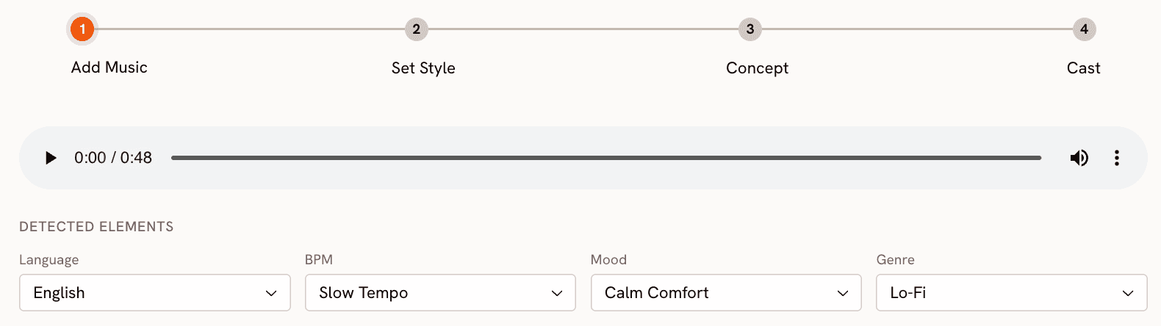Go to the Concept step label
The height and width of the screenshot is (326, 1161).
(x=757, y=68)
